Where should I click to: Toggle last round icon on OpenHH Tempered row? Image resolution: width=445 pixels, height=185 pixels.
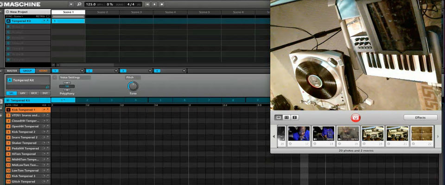(x=48, y=126)
